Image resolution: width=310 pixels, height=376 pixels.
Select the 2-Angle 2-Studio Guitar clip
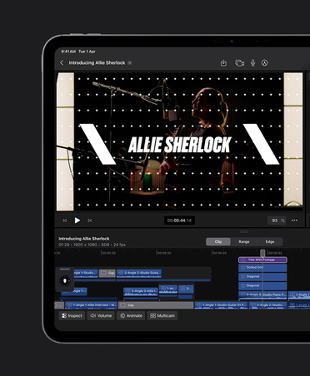point(139,273)
